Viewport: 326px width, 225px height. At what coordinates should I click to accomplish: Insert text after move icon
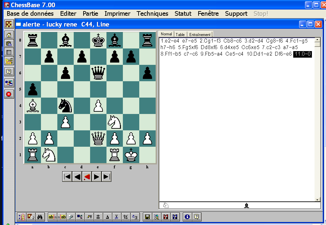pyautogui.click(x=62, y=217)
